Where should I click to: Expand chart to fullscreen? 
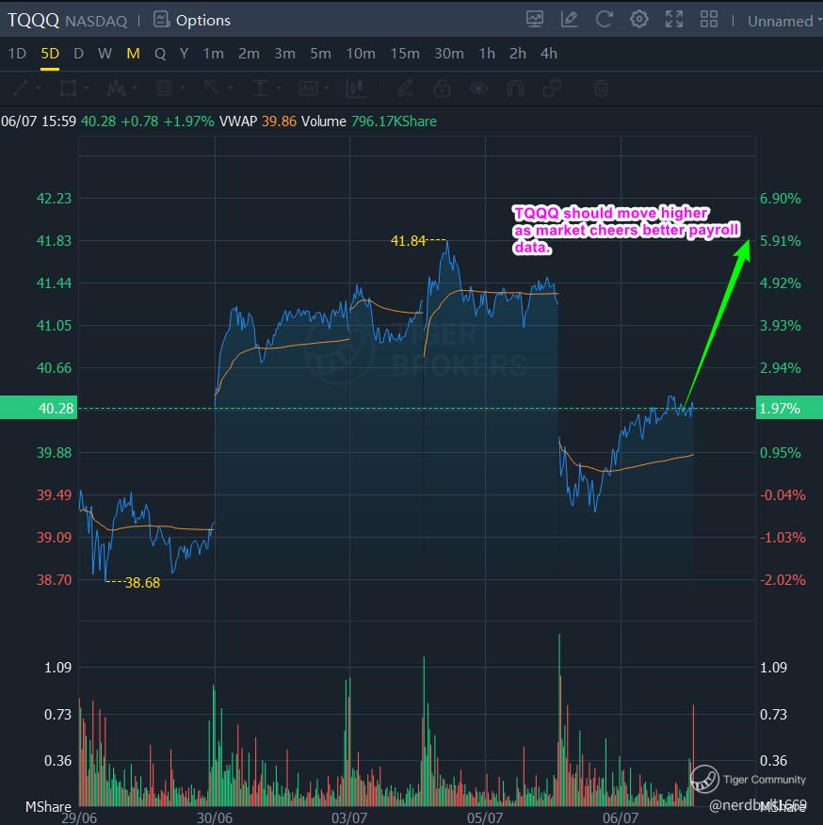[674, 20]
